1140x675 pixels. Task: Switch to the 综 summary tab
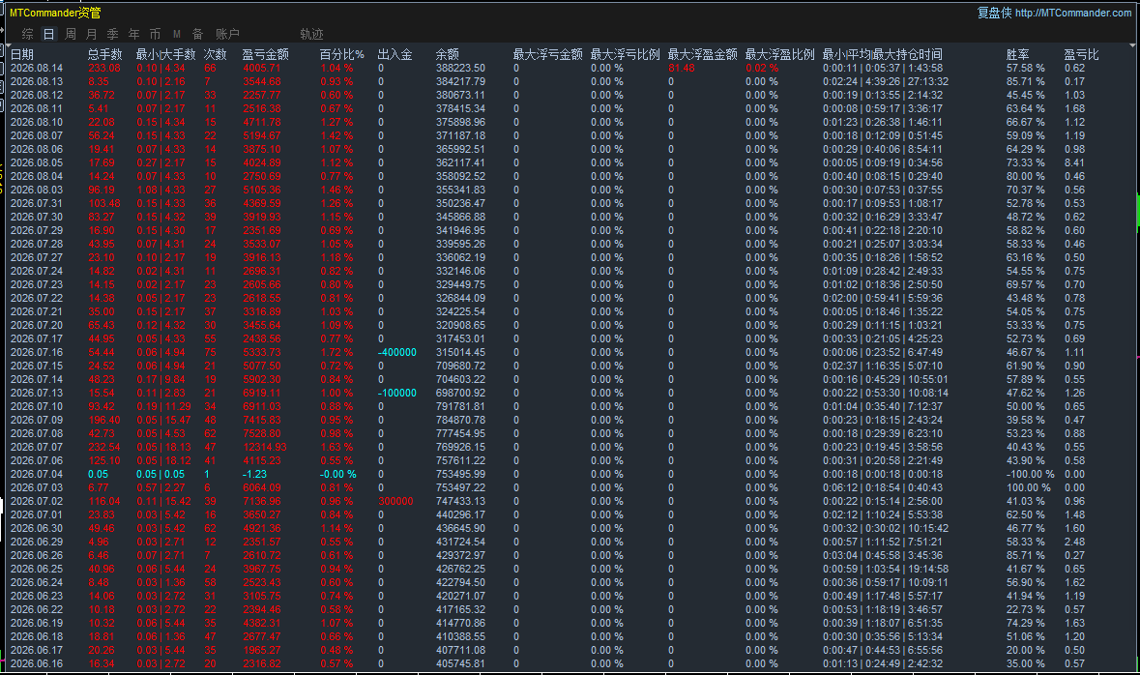point(28,34)
